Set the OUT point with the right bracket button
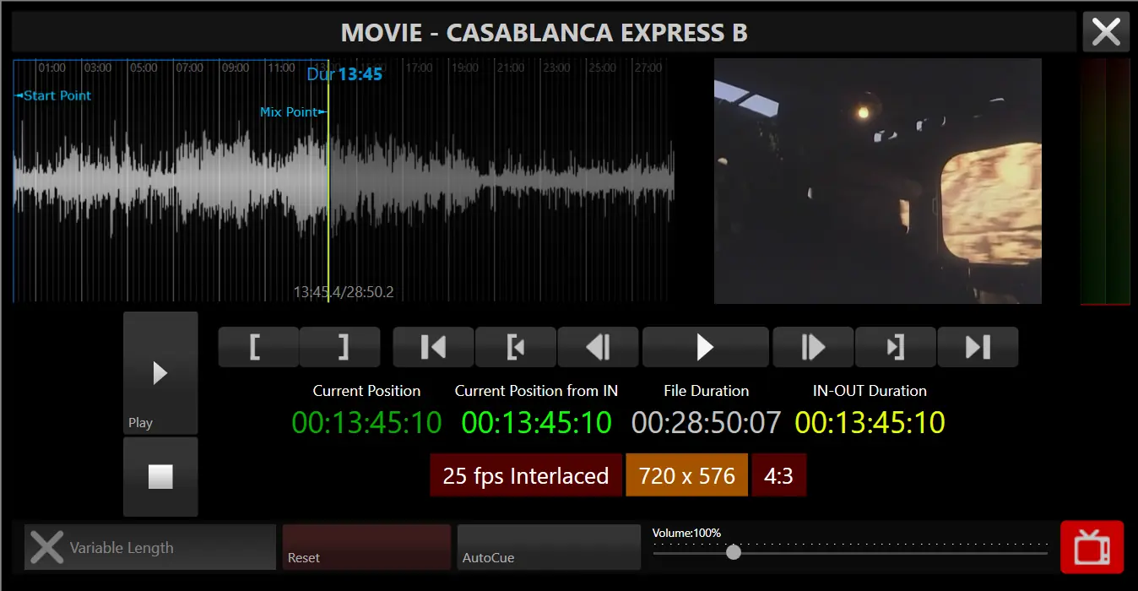1138x591 pixels. click(340, 347)
